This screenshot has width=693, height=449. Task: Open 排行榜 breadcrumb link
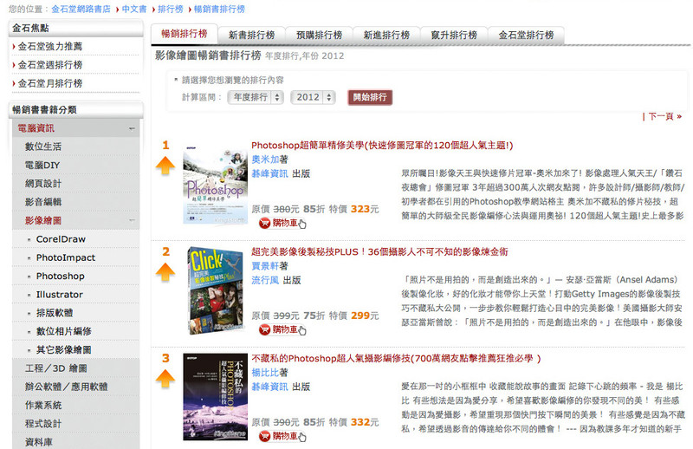pyautogui.click(x=170, y=9)
